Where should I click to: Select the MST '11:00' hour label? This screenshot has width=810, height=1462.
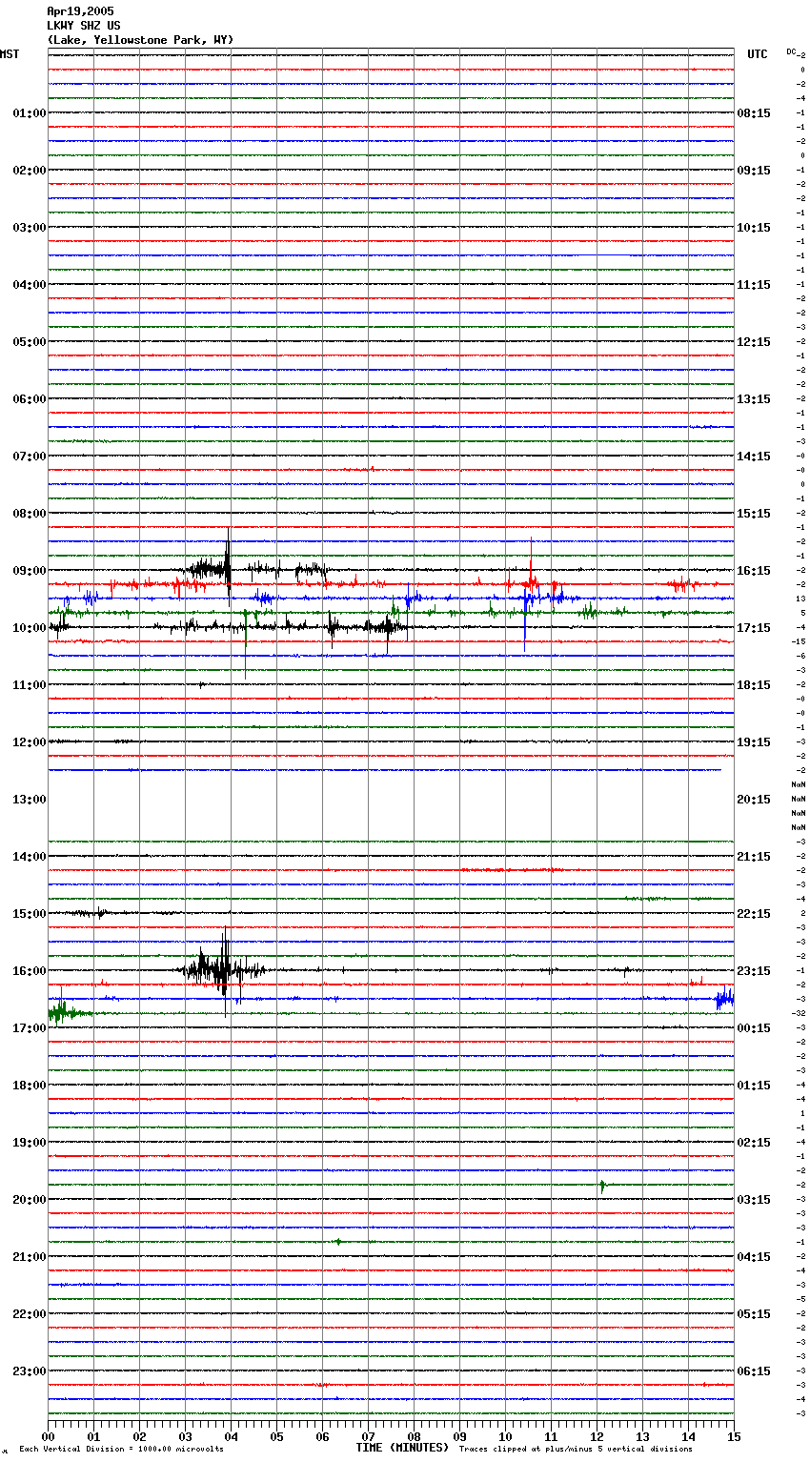click(30, 685)
